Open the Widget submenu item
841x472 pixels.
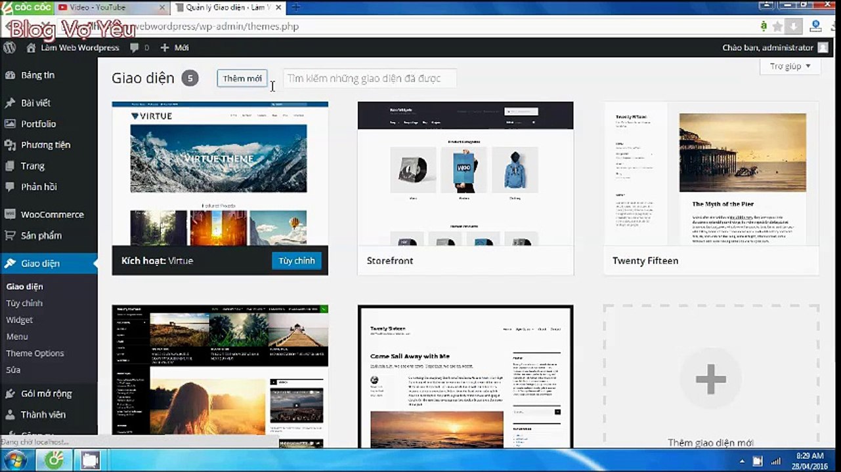click(20, 320)
